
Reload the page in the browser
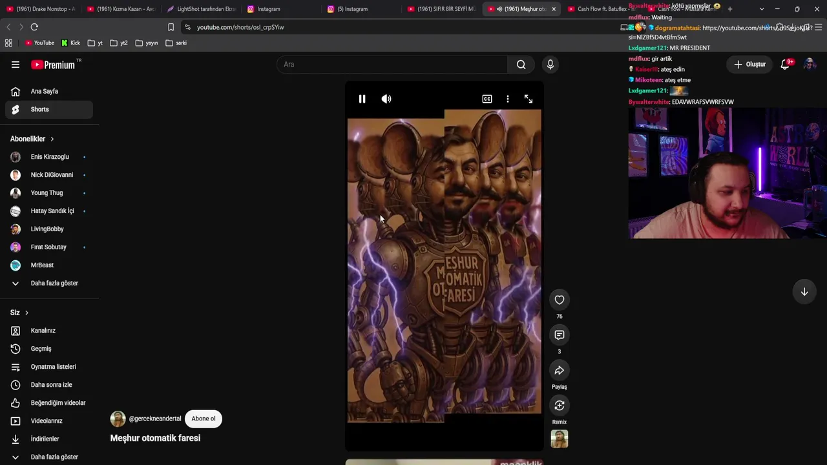(34, 27)
